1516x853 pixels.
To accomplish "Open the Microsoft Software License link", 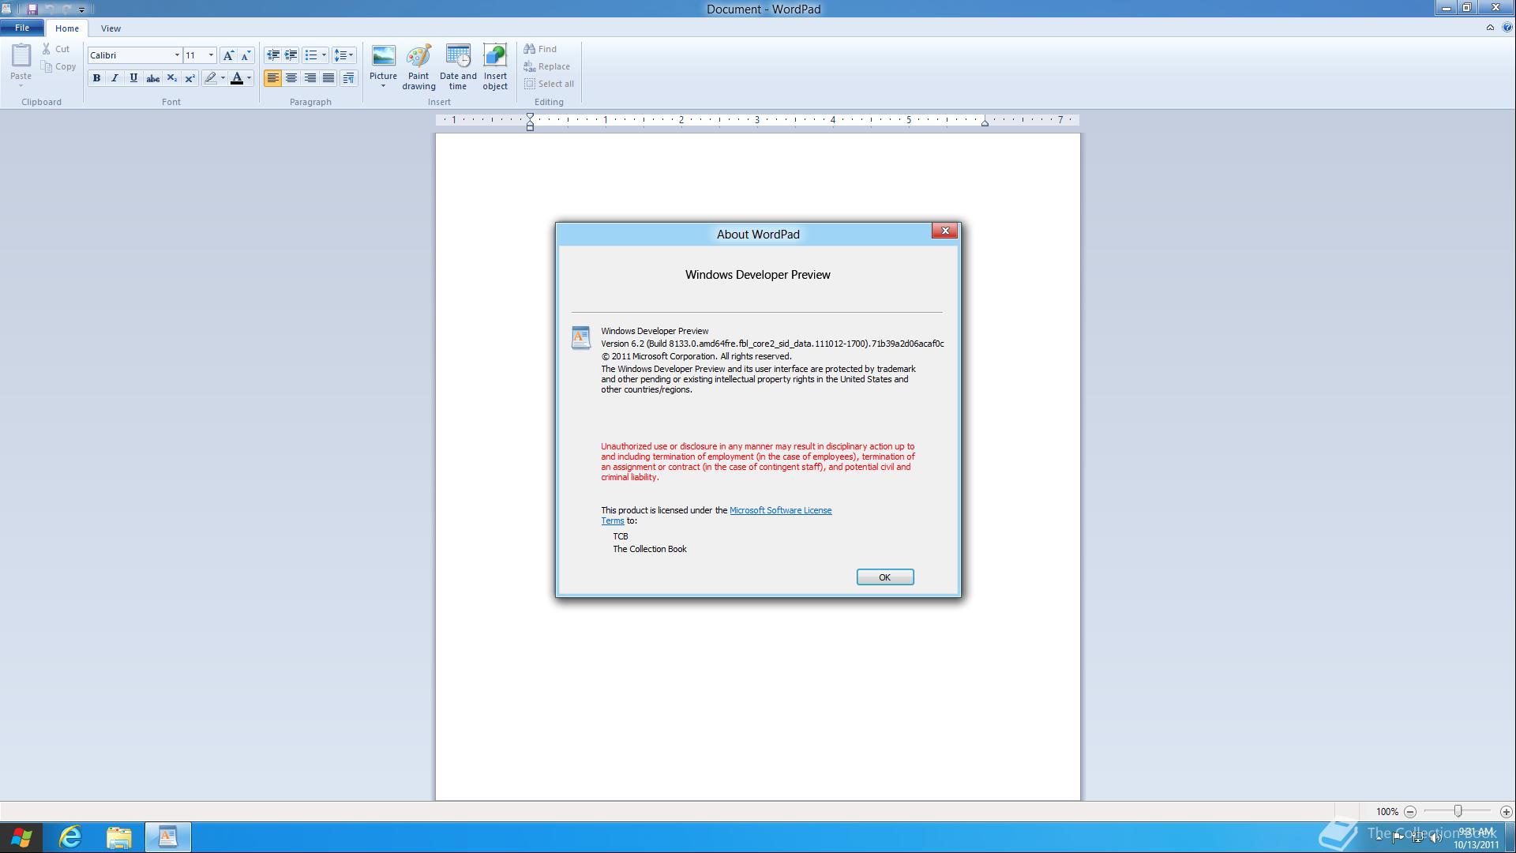I will point(780,511).
